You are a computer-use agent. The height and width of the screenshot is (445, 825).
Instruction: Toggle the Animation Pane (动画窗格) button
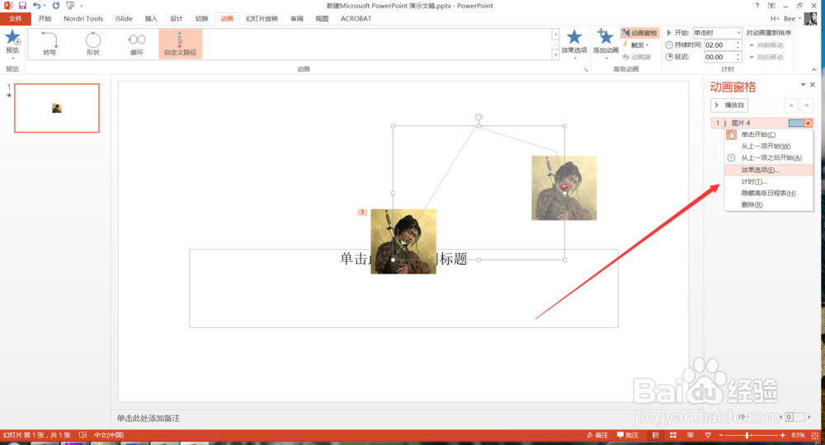coord(639,33)
